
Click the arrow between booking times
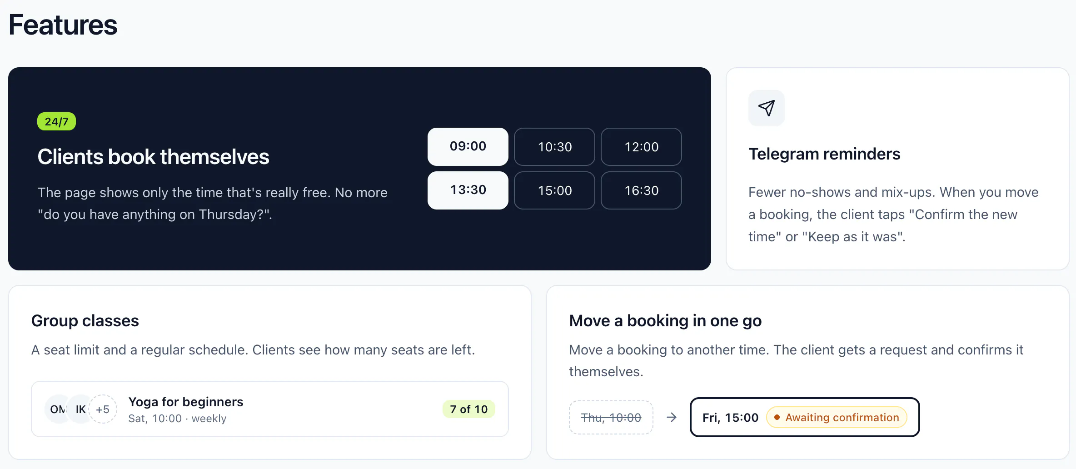pos(672,417)
